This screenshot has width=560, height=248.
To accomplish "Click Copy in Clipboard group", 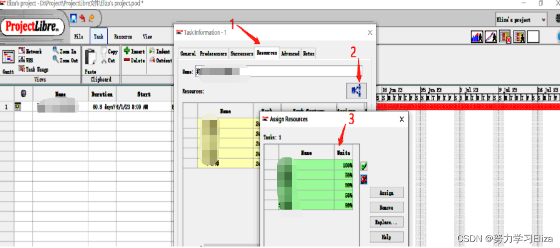I will (x=110, y=52).
